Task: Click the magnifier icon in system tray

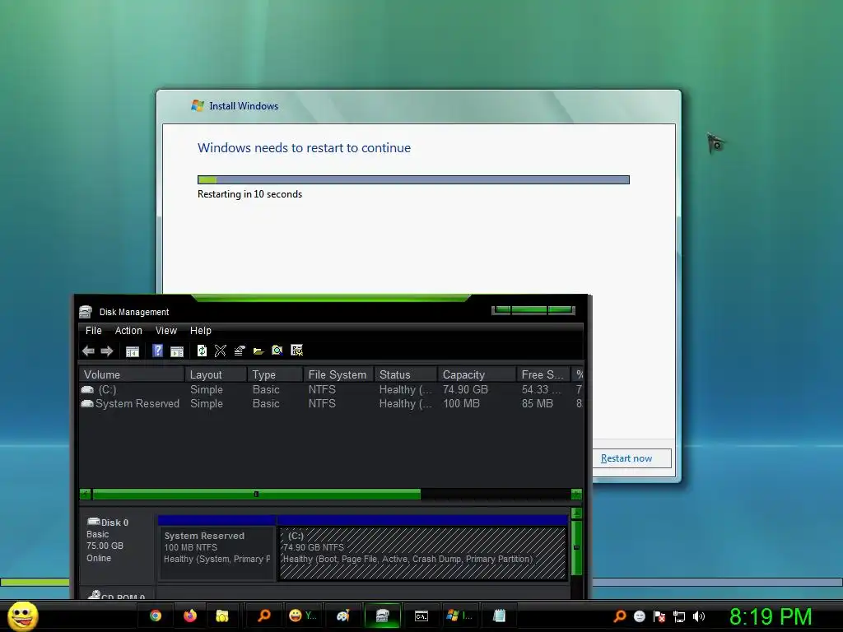Action: (620, 616)
